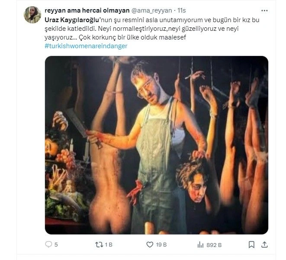
Task: Open the three-dot more options menu
Action: coord(264,10)
